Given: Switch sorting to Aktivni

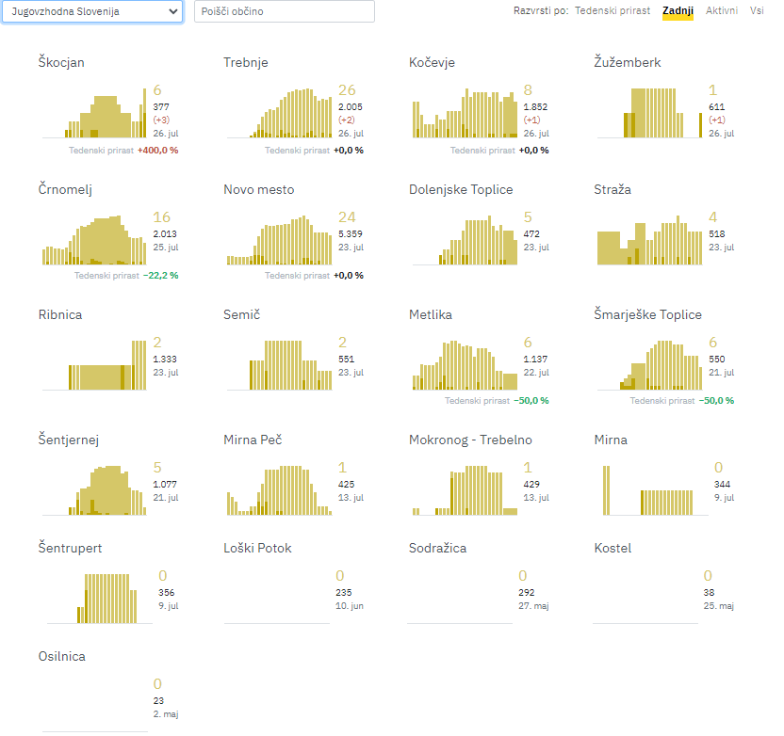Looking at the screenshot, I should coord(722,10).
